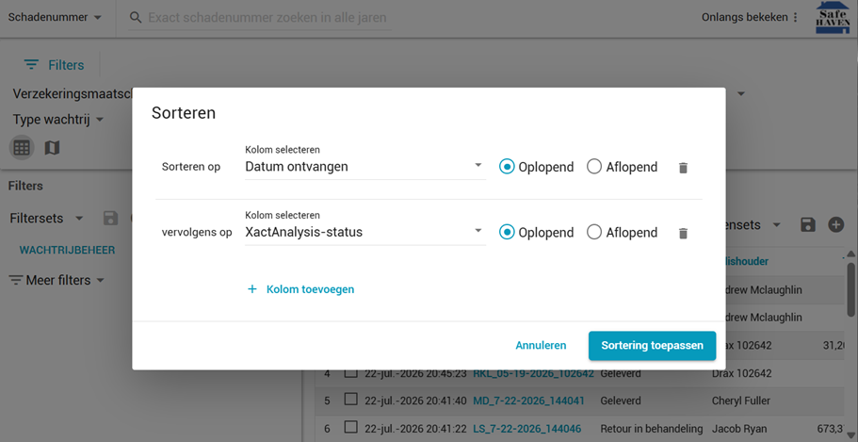Click Onlangs bekeken in the header
Screen dimensions: 858x442
745,18
